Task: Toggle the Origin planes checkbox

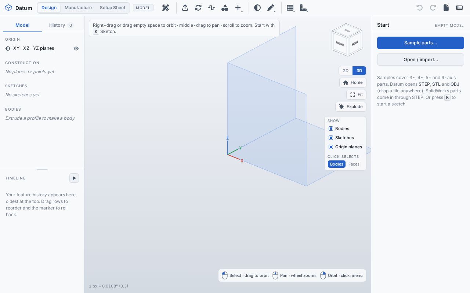Action: [331, 147]
